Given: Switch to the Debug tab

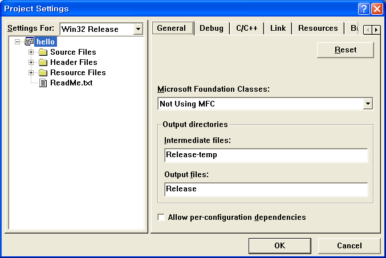Looking at the screenshot, I should [212, 28].
